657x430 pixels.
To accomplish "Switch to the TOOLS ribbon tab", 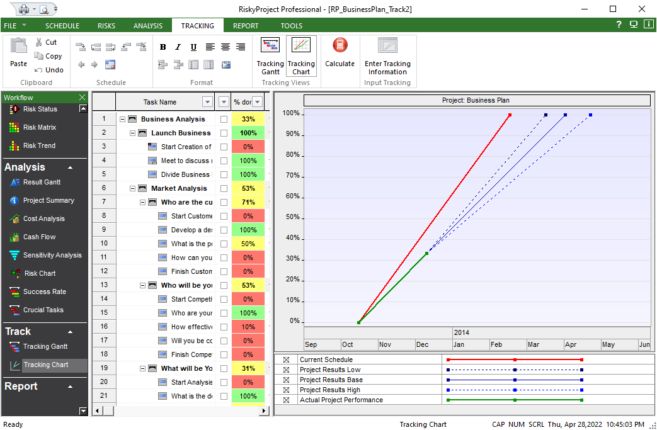I will [x=291, y=26].
